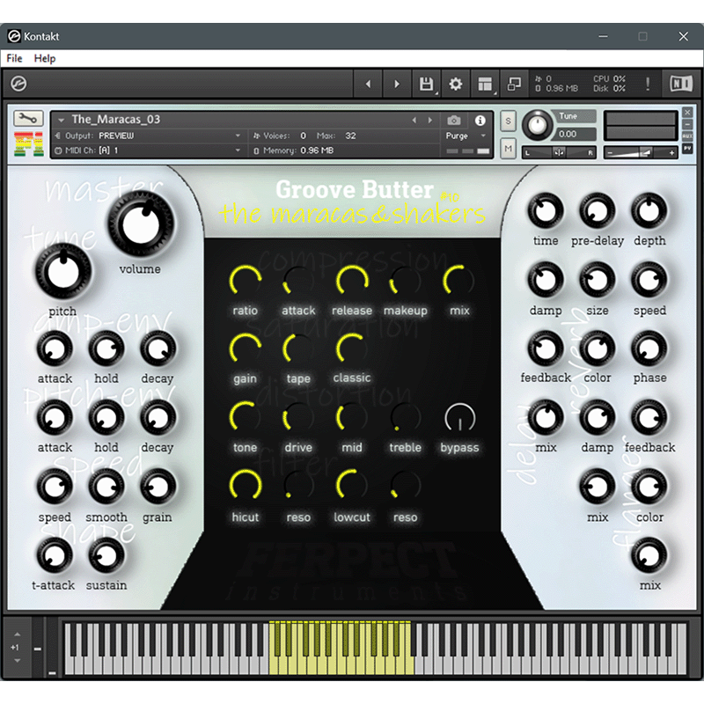The height and width of the screenshot is (704, 704).
Task: Open the Help menu
Action: pos(45,58)
